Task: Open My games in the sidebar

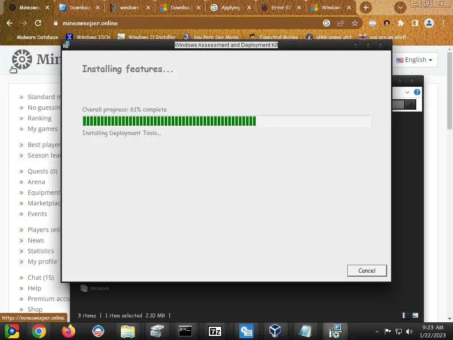Action: (x=42, y=129)
